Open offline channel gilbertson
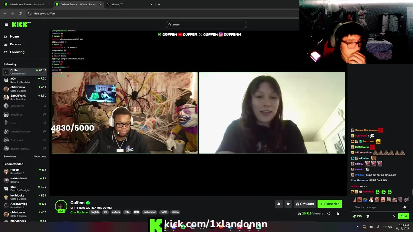Image resolution: width=413 pixels, height=232 pixels. click(25, 106)
